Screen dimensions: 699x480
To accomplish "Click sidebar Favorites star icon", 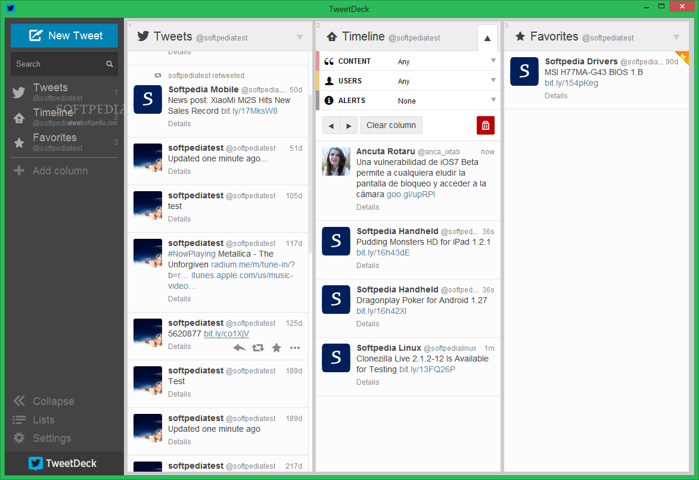I will point(19,142).
